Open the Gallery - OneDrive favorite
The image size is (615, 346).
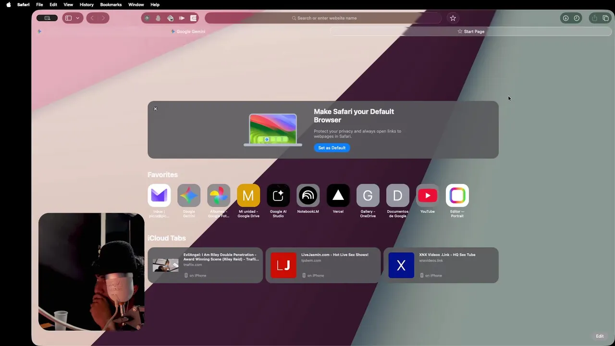click(368, 196)
